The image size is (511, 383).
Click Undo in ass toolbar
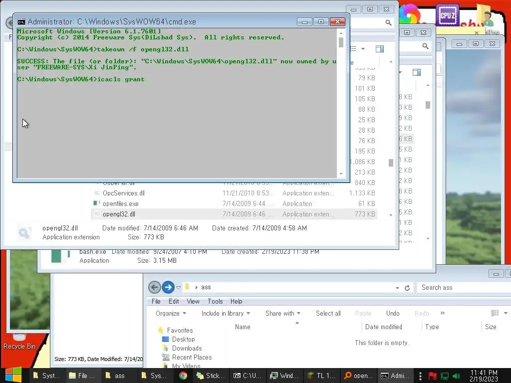point(393,313)
